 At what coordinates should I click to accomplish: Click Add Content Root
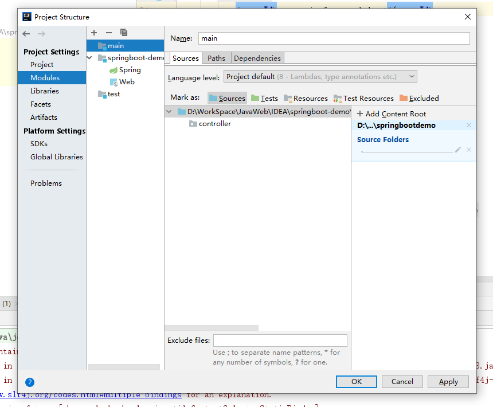[x=392, y=114]
